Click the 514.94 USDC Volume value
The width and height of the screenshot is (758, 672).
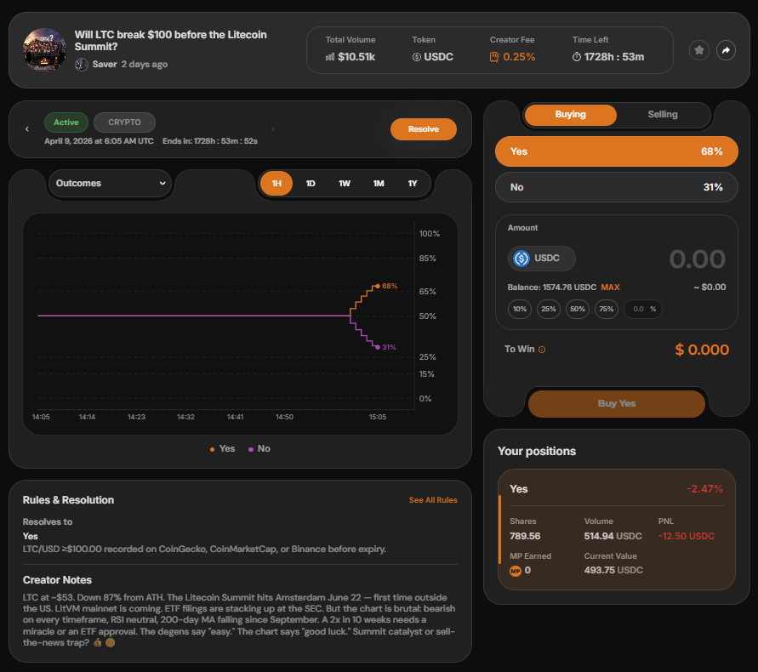point(613,536)
